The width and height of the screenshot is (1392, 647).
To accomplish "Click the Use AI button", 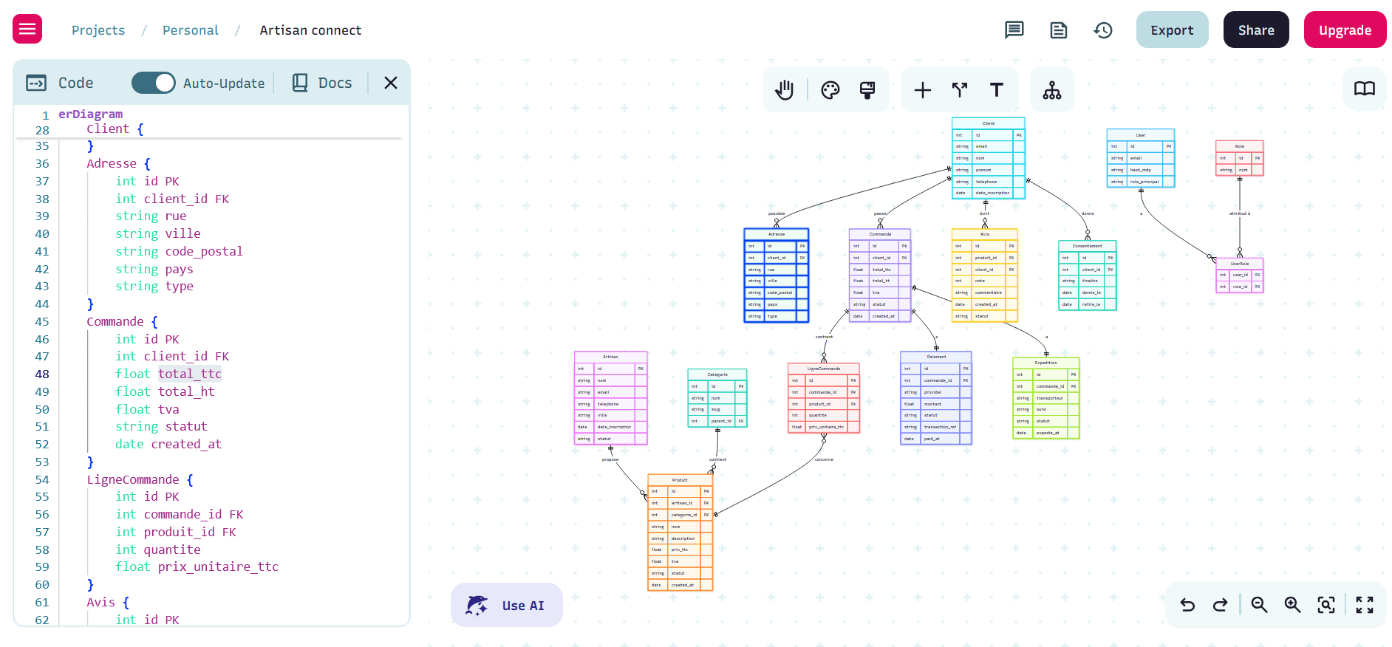I will click(x=507, y=605).
